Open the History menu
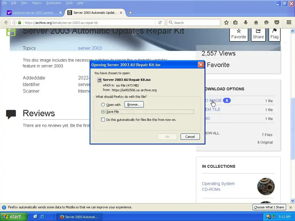295x221 pixels. (37, 3)
